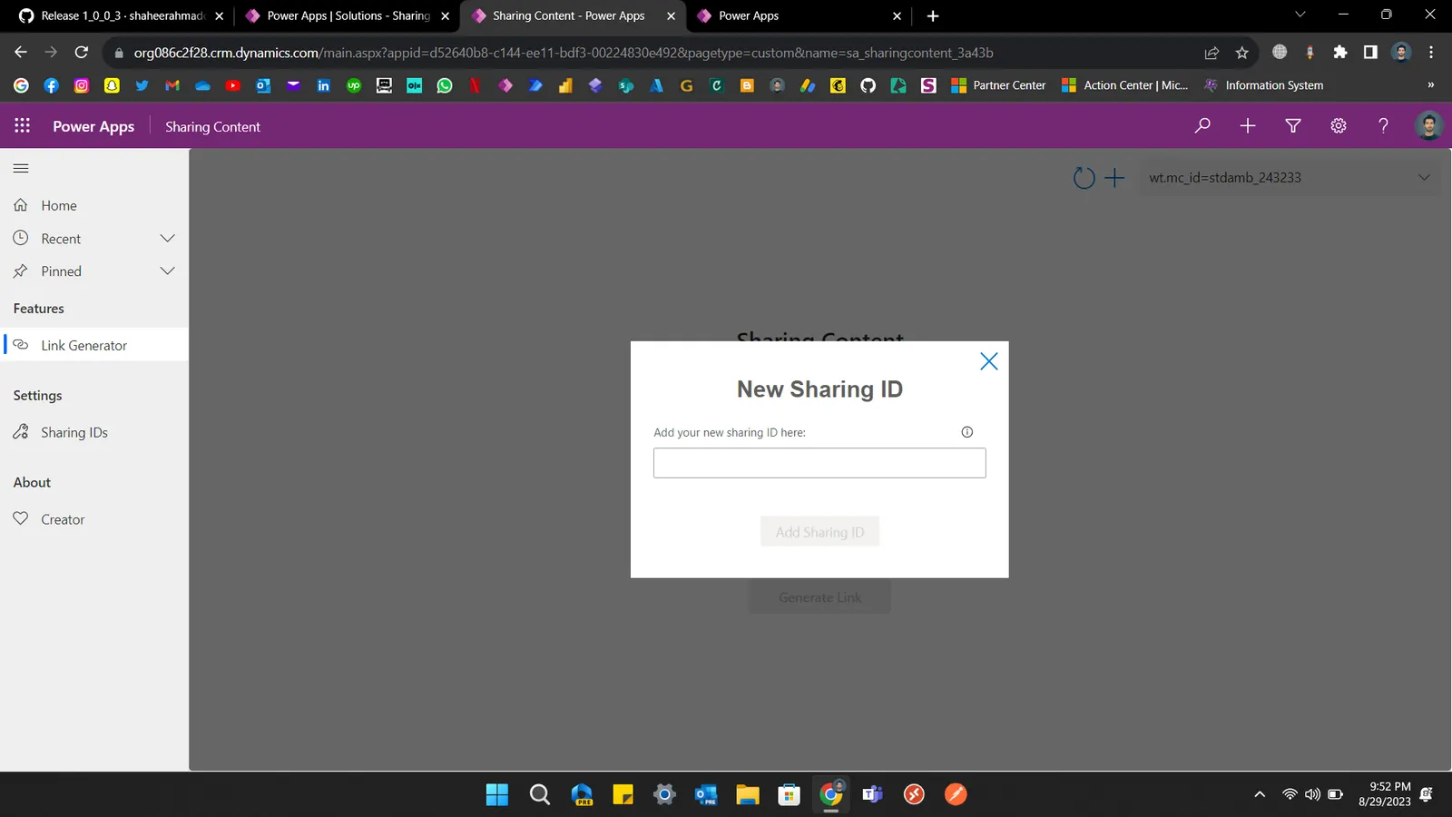This screenshot has height=817, width=1452.
Task: Go to Home in the sidebar
Action: coord(59,205)
